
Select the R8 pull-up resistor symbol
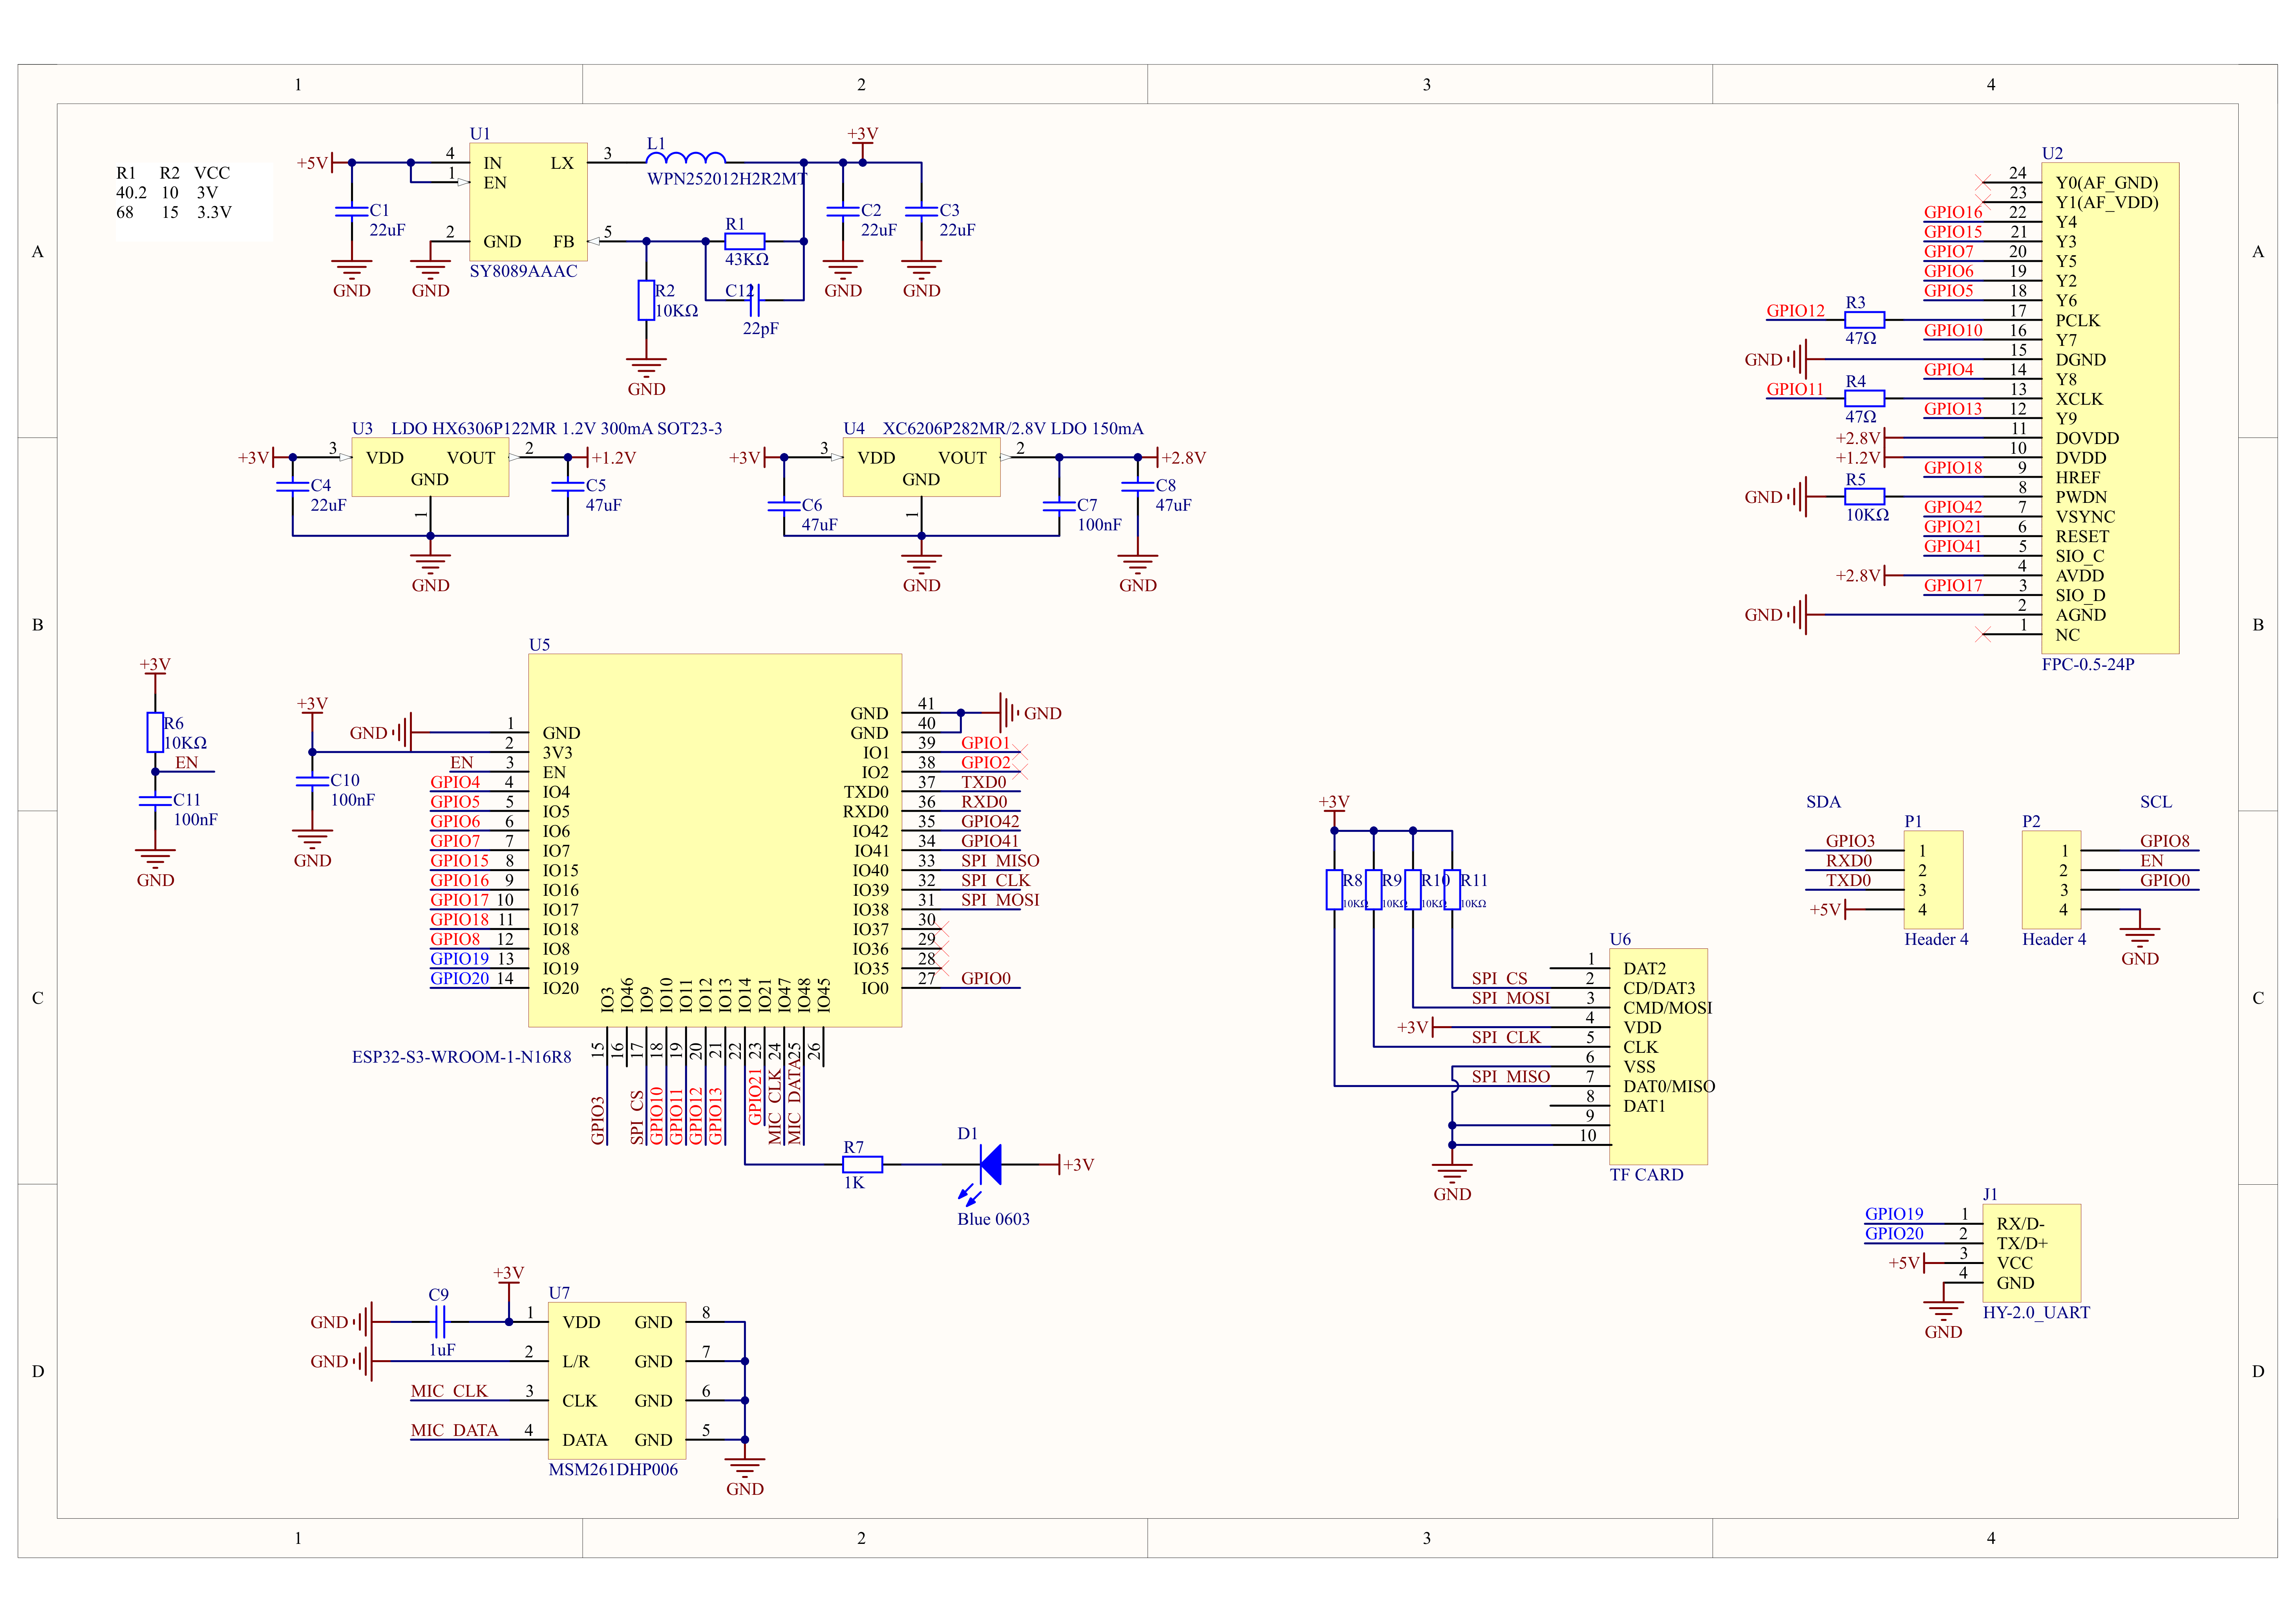click(1334, 889)
